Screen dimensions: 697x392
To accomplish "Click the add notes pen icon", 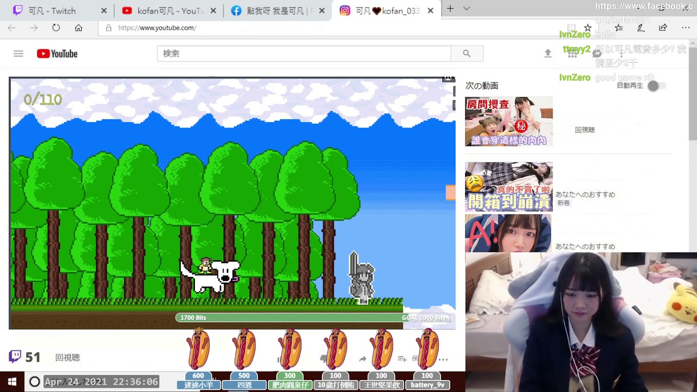I will click(x=641, y=28).
